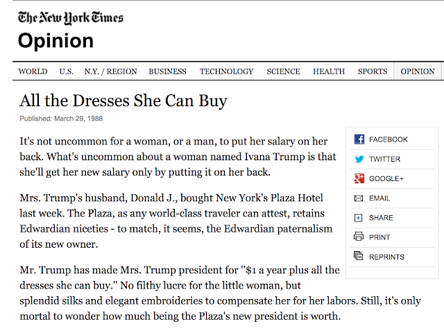
Task: Go to the Health section
Action: (329, 71)
